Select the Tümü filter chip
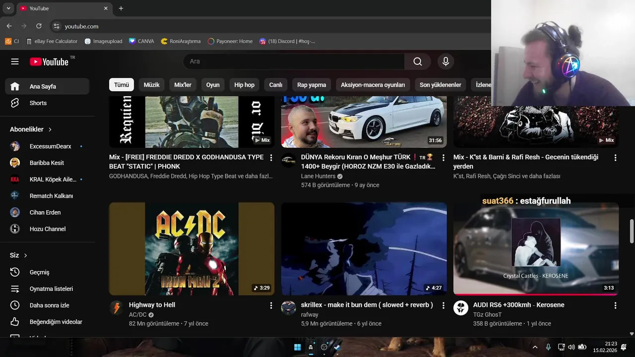Screen dimensions: 635x357 [x=122, y=85]
